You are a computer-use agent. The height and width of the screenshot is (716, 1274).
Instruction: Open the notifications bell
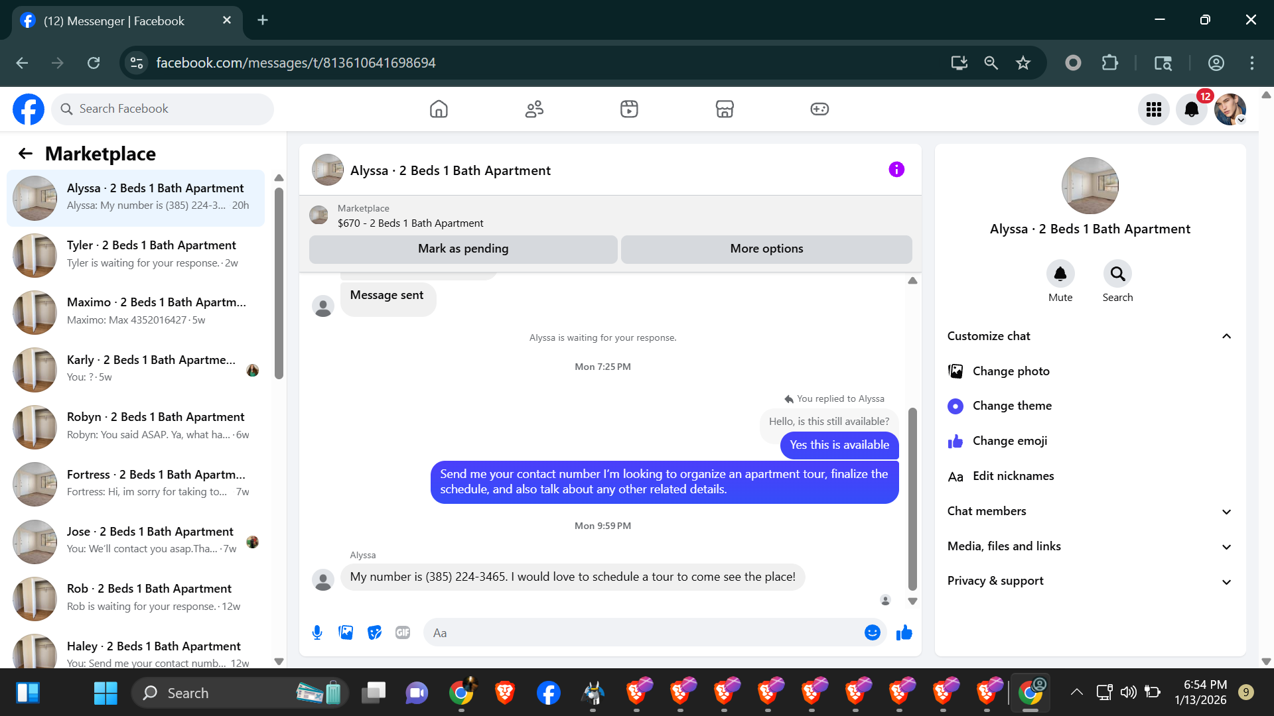(x=1191, y=109)
